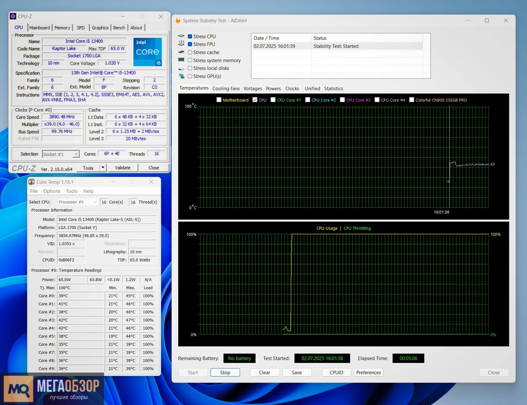Viewport: 527px width, 405px height.
Task: Click the Close button in CPU-Z
Action: click(154, 168)
